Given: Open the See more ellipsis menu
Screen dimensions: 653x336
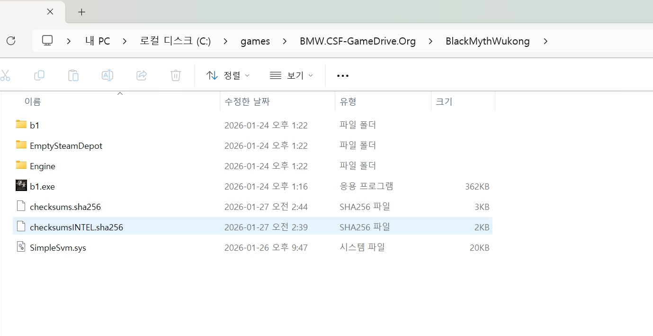Looking at the screenshot, I should point(342,76).
